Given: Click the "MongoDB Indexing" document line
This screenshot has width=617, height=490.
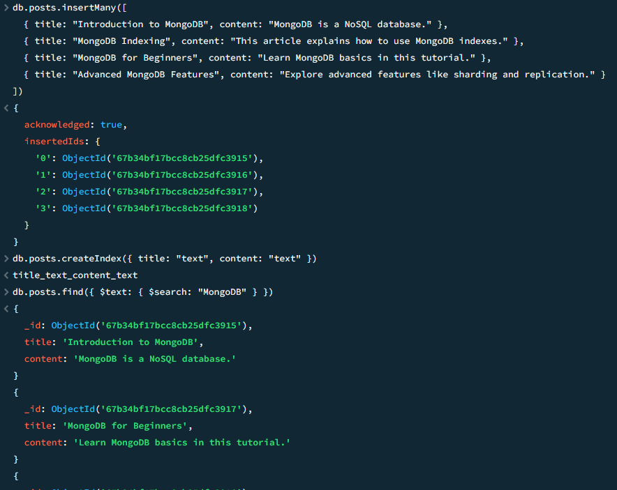Looking at the screenshot, I should coord(273,41).
